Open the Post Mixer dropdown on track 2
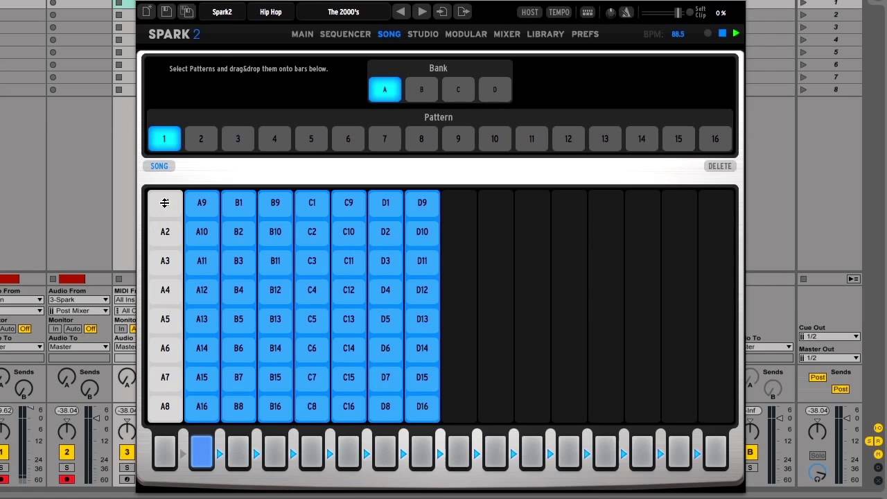Screen dimensions: 887x499 pyautogui.click(x=78, y=310)
